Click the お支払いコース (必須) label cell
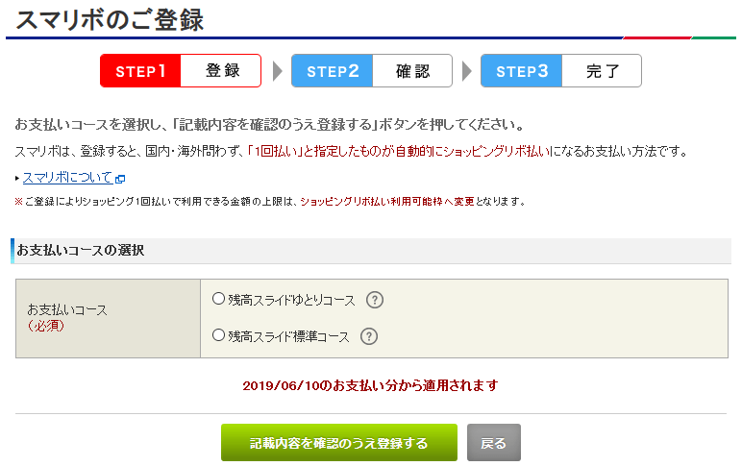This screenshot has height=466, width=742. 108,318
